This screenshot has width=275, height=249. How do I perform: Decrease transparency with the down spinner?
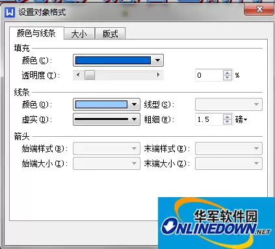227,78
